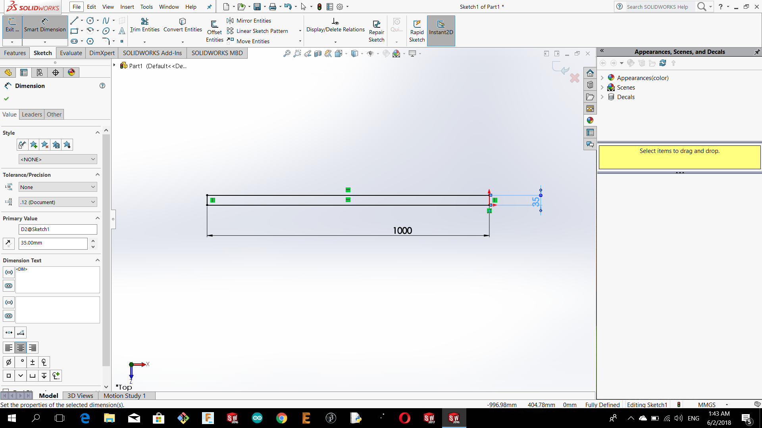Collapse the Dimension Text section

(x=98, y=260)
